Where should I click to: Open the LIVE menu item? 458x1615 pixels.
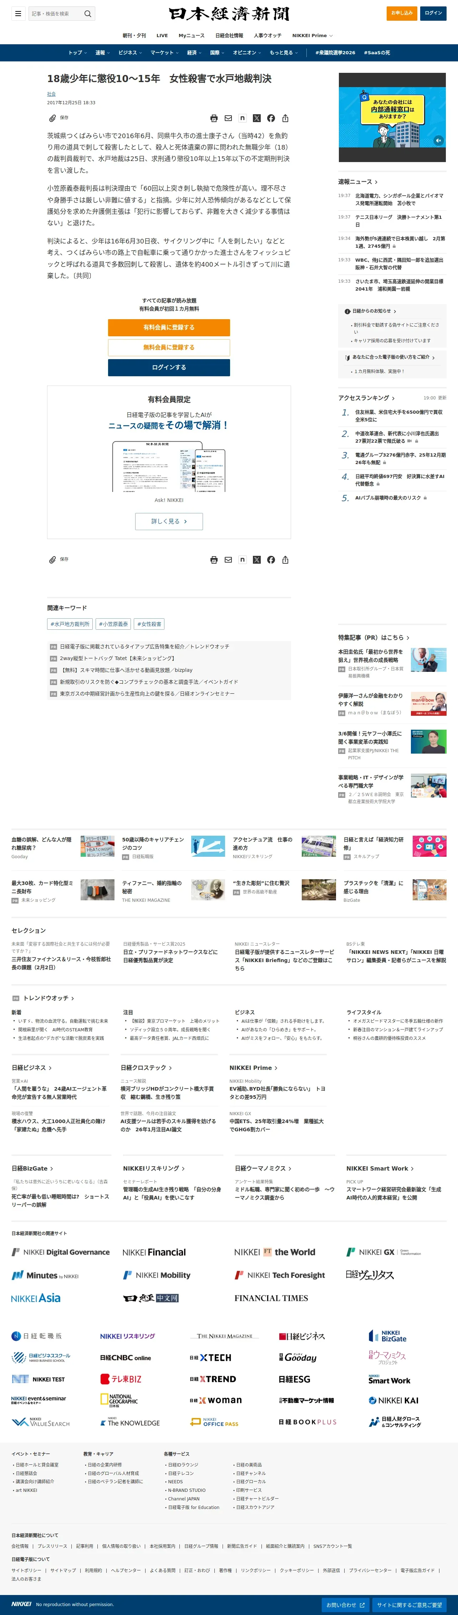pos(162,36)
